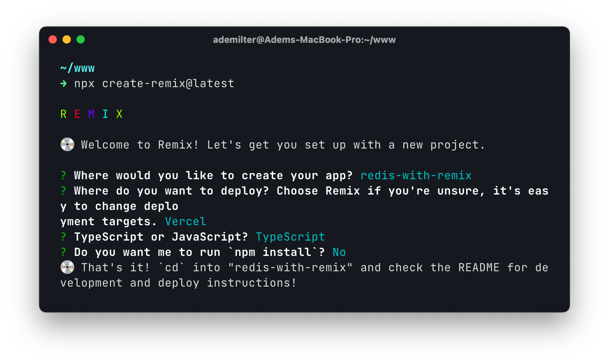Click the CD emoji next to the welcome message
This screenshot has width=609, height=364.
click(67, 144)
